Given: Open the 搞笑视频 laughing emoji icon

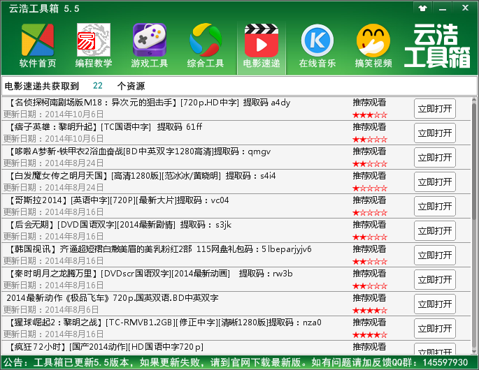Looking at the screenshot, I should 373,46.
